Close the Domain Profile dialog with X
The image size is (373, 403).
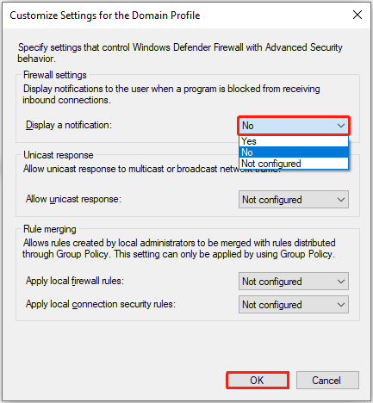pos(357,15)
